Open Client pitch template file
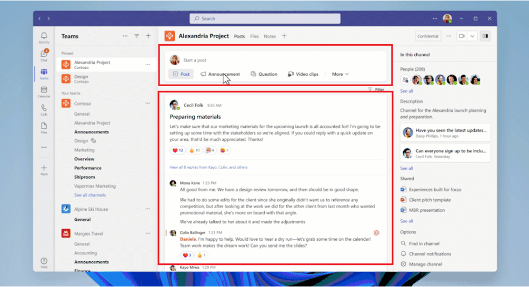This screenshot has height=287, width=529. coord(425,200)
